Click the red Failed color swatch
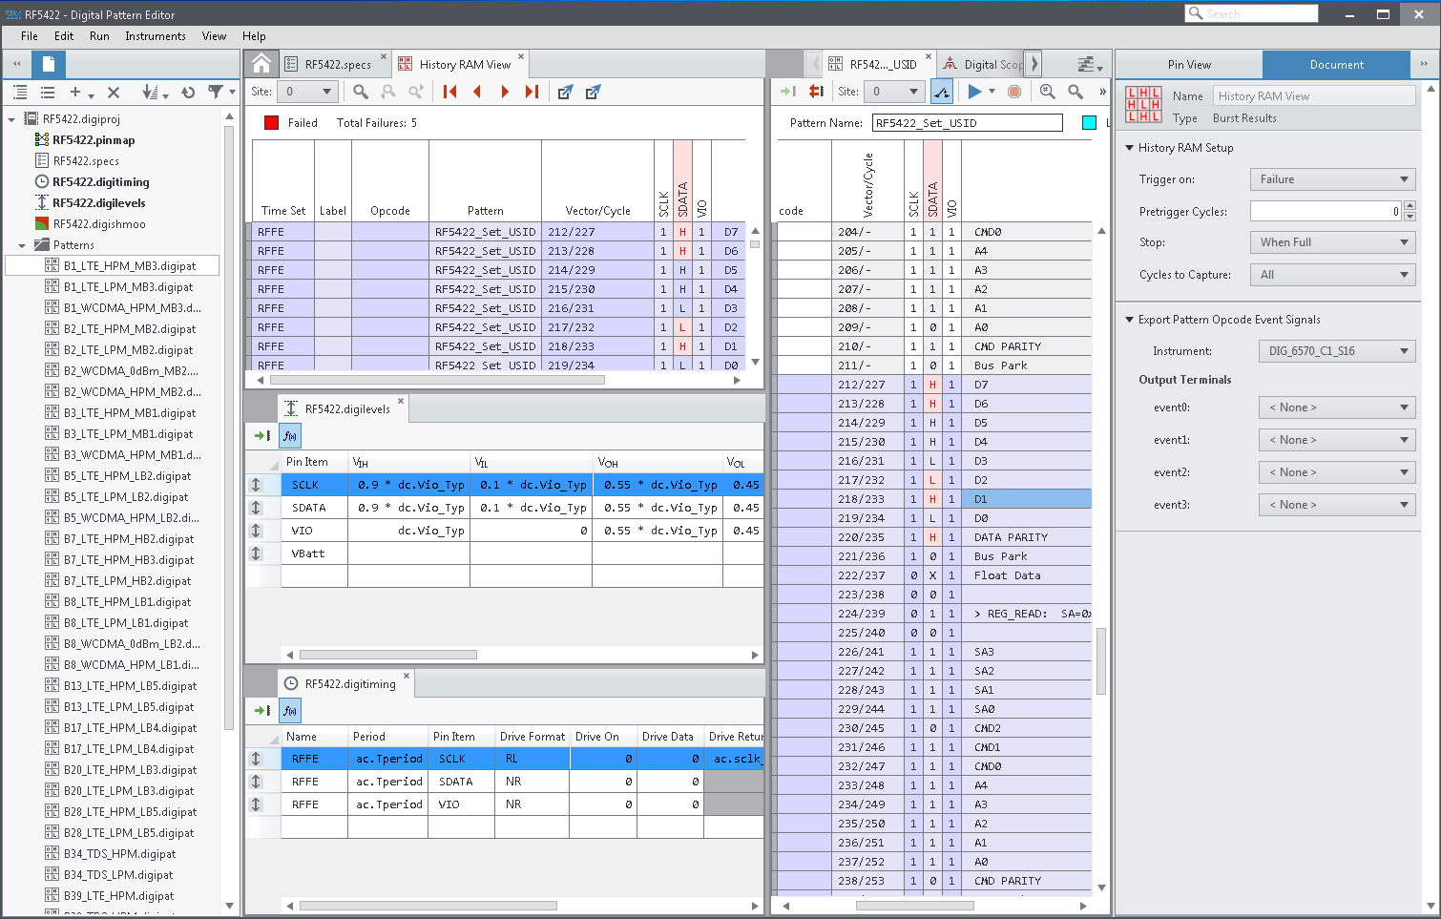This screenshot has width=1441, height=919. (271, 123)
